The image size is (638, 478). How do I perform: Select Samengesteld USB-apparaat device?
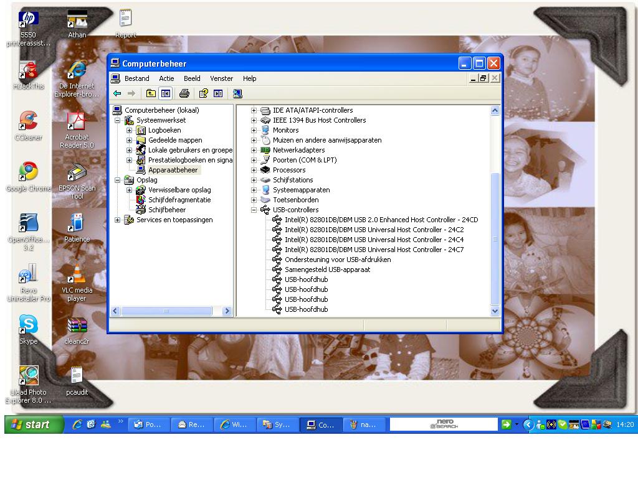click(327, 269)
